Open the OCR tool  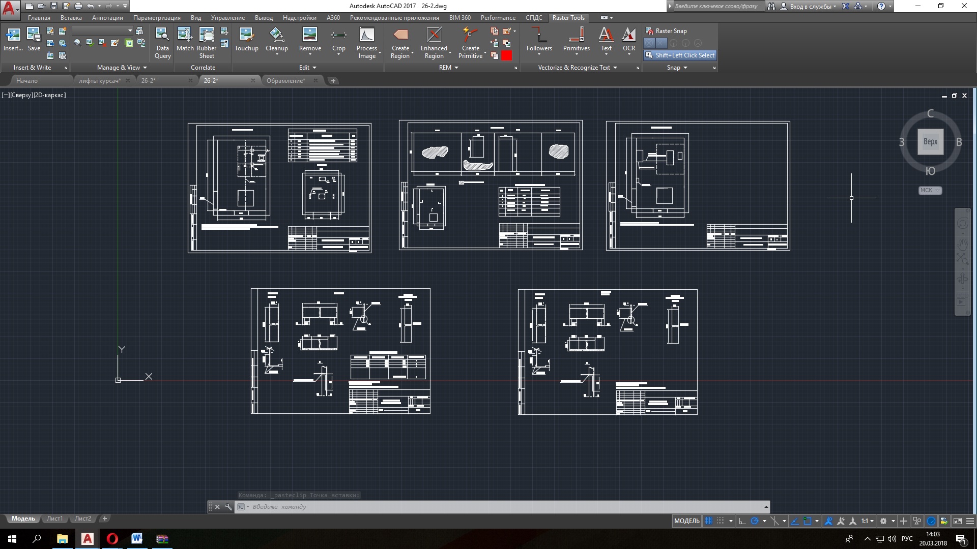[x=629, y=40]
